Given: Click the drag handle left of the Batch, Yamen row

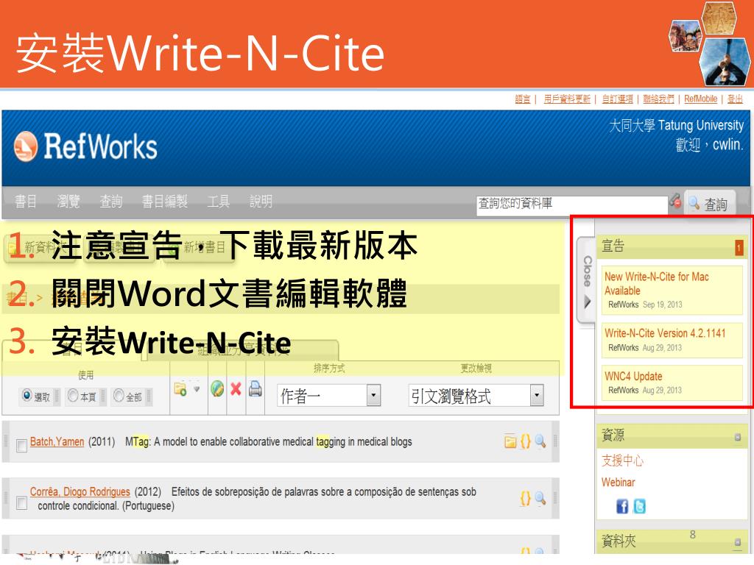Looking at the screenshot, I should [6, 441].
